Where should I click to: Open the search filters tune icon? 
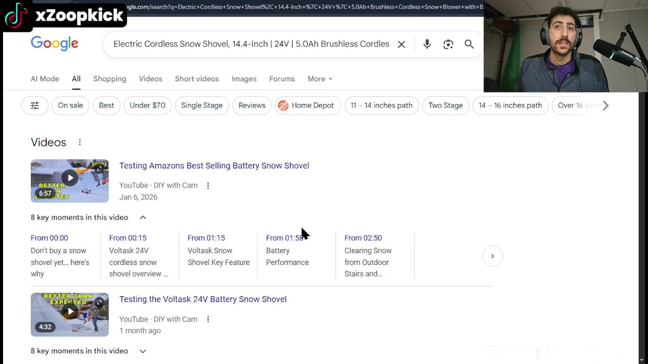34,105
